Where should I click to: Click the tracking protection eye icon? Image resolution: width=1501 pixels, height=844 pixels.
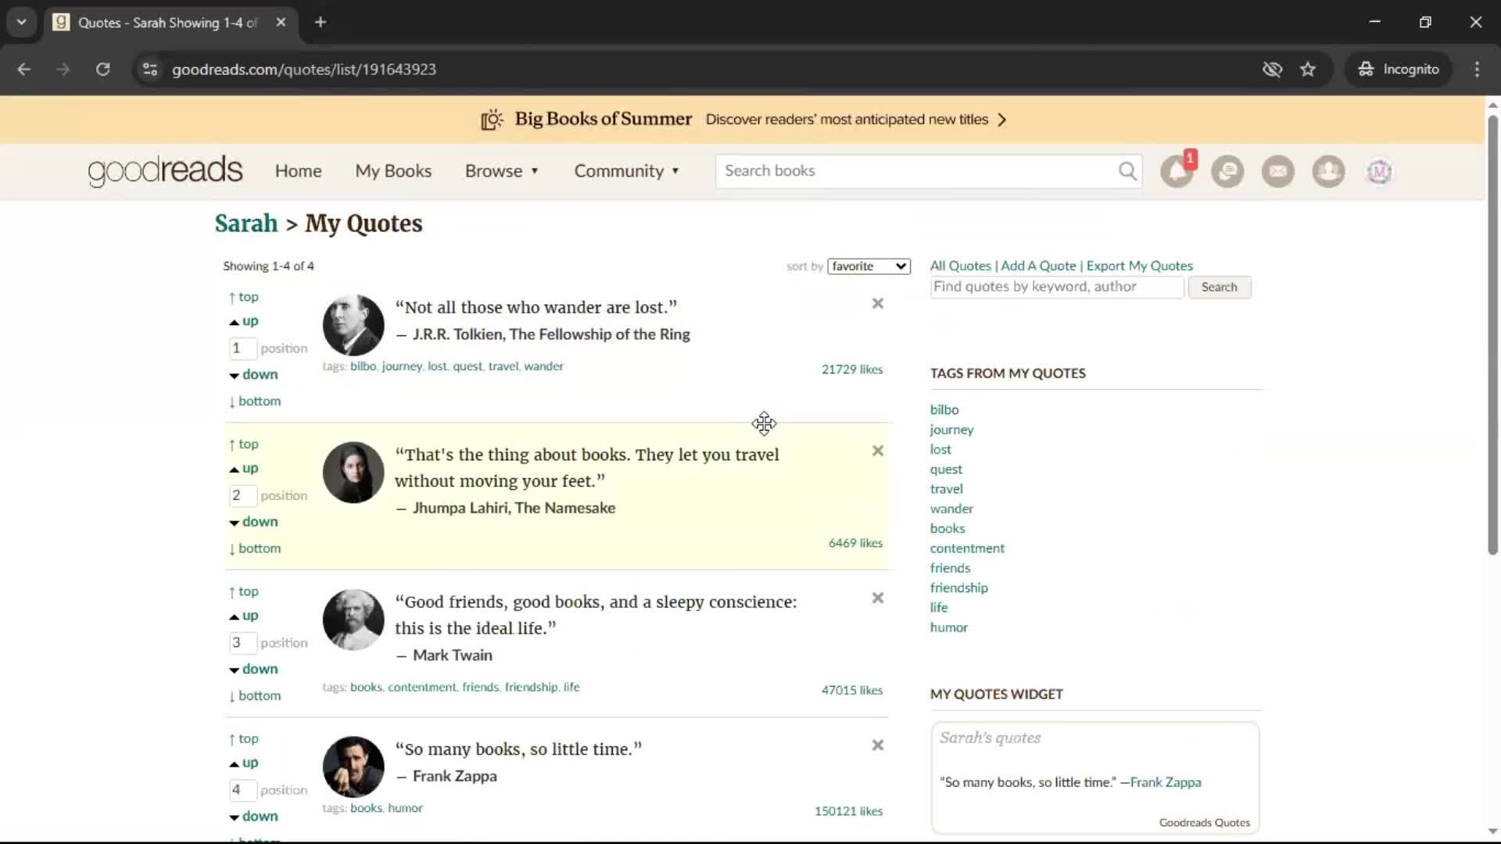(x=1272, y=70)
